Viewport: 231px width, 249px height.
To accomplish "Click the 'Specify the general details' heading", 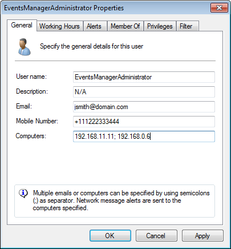I will 91,46.
